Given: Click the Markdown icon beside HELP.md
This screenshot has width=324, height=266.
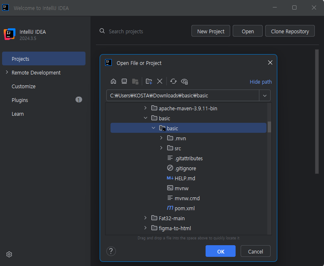Looking at the screenshot, I should click(170, 178).
